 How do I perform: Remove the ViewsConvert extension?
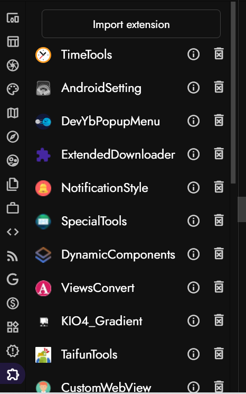[219, 287]
